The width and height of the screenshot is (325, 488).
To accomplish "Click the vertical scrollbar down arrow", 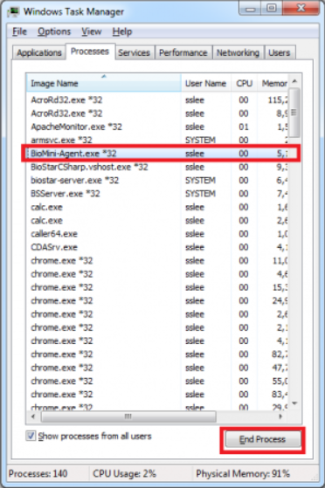I will click(294, 403).
